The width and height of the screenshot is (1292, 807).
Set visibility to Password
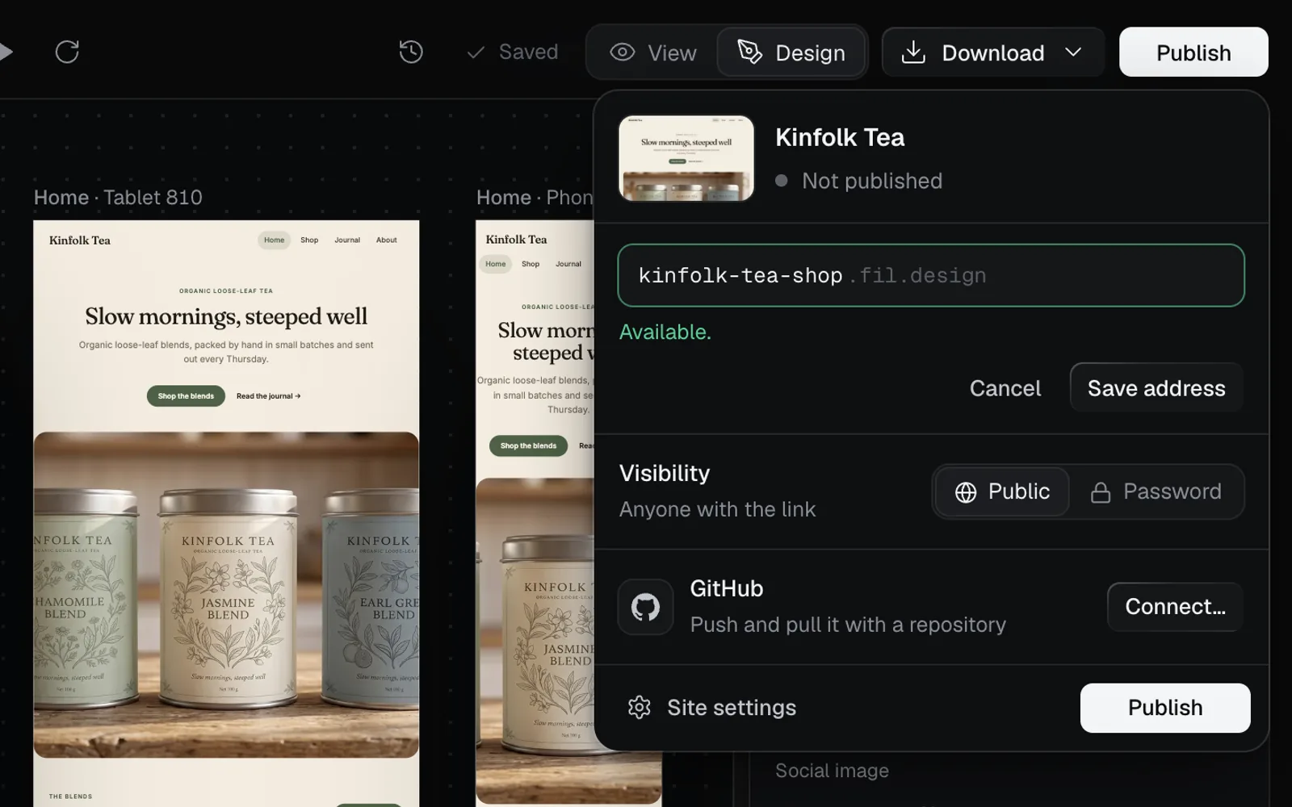(1156, 491)
